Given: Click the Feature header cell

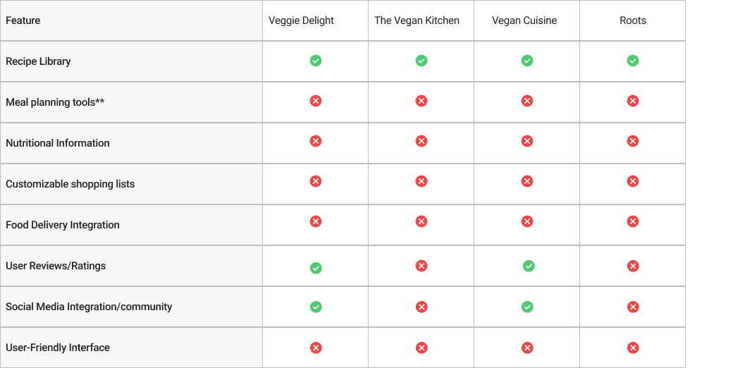Looking at the screenshot, I should (x=132, y=20).
